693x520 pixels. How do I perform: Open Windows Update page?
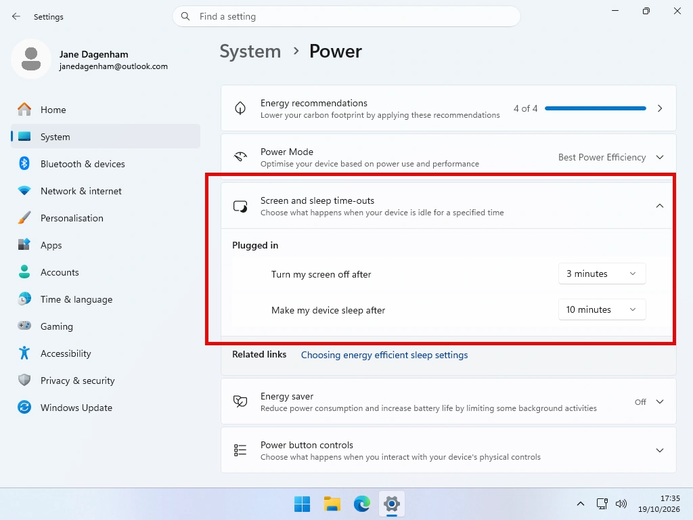pos(106,407)
